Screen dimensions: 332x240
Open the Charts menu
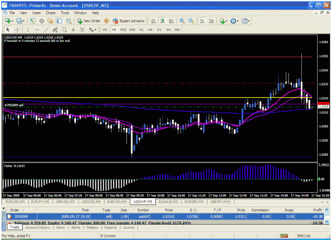coord(50,13)
